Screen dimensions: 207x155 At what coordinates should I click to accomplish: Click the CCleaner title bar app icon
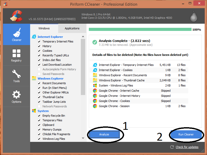tap(5, 4)
